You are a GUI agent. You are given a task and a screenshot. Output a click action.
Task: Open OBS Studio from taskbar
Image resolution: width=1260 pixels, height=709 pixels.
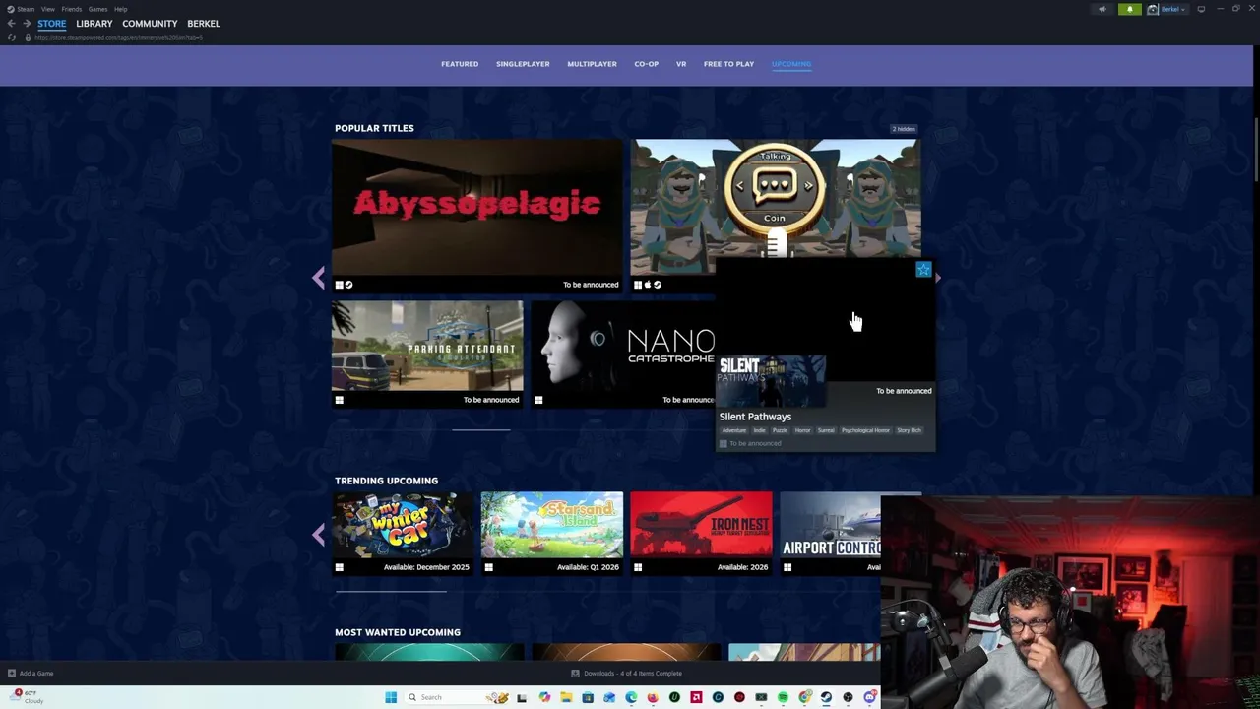click(x=848, y=697)
